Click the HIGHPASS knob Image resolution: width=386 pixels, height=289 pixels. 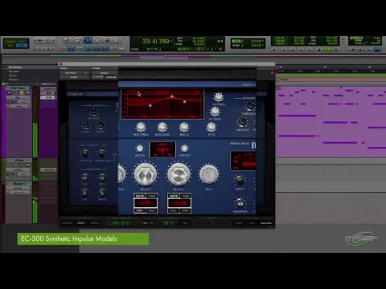240,203
